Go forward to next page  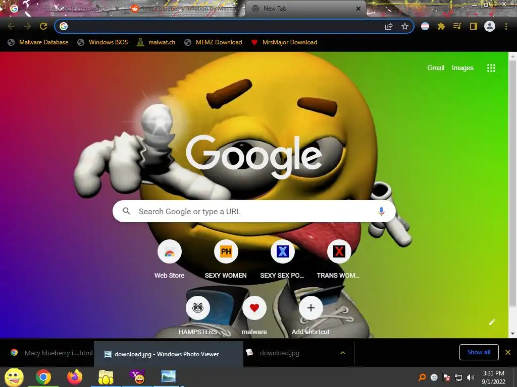pyautogui.click(x=27, y=26)
